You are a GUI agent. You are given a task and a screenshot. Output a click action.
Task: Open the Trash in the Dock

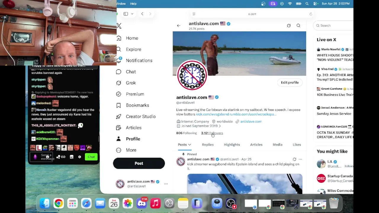click(334, 203)
